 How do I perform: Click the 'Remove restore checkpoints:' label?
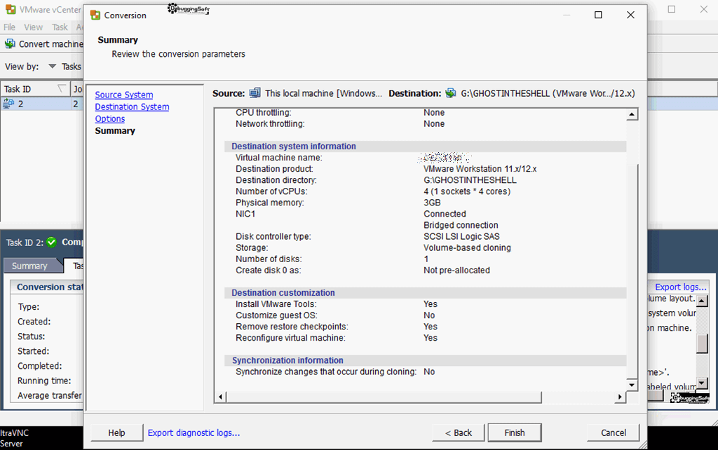(x=292, y=327)
